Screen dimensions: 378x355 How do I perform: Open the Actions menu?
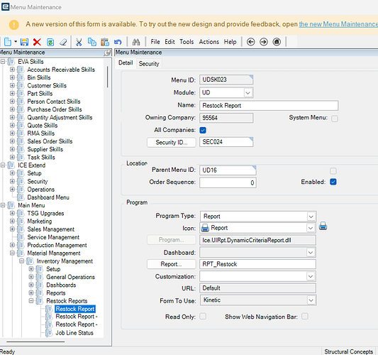point(209,42)
